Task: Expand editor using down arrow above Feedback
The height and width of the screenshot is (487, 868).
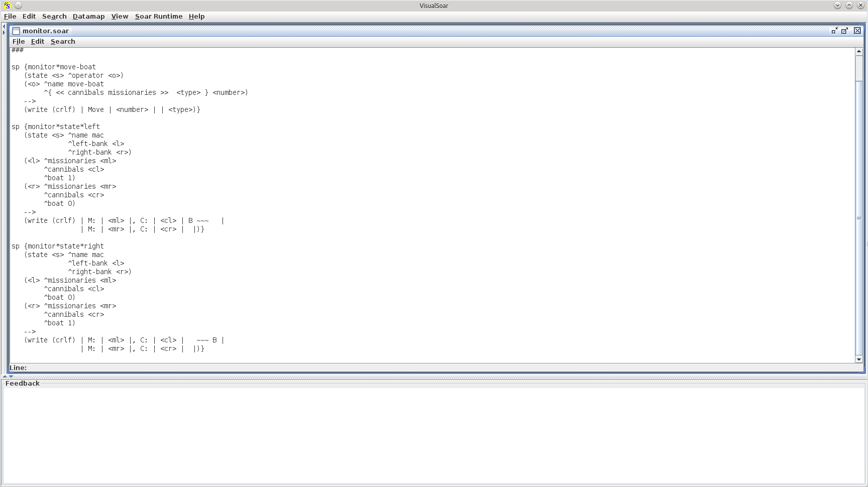Action: pos(11,376)
